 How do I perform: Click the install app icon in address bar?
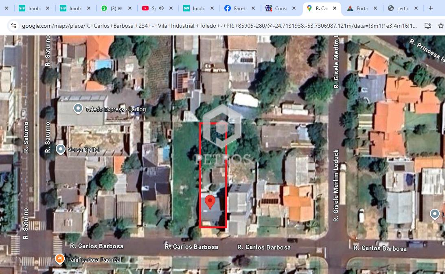(427, 26)
